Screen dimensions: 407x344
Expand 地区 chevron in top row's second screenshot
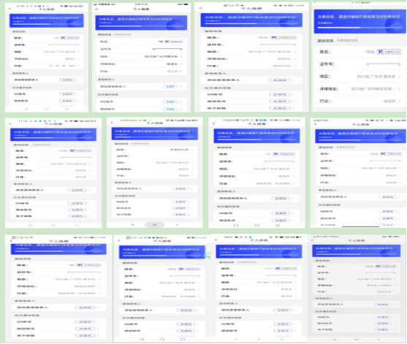coord(181,56)
